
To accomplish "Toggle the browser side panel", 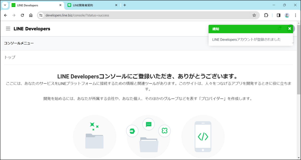I will click(x=278, y=15).
